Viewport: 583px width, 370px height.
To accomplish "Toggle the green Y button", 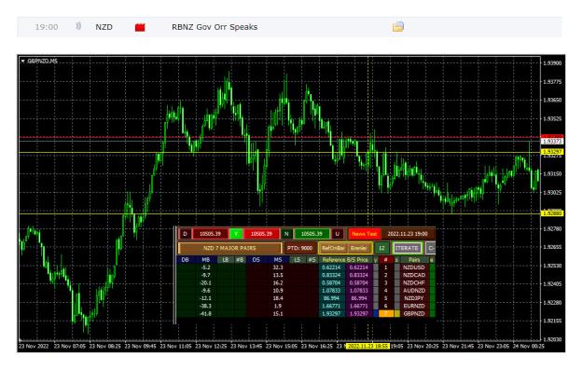I will tap(236, 234).
